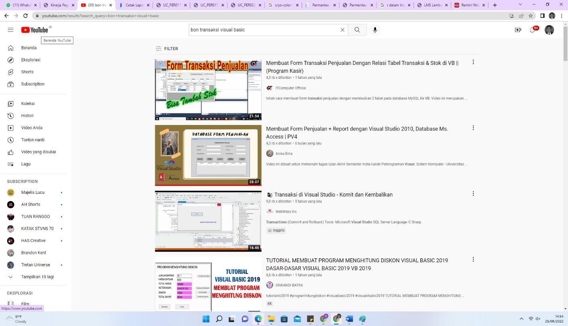Click the Tonton nanti clock icon

tap(11, 140)
